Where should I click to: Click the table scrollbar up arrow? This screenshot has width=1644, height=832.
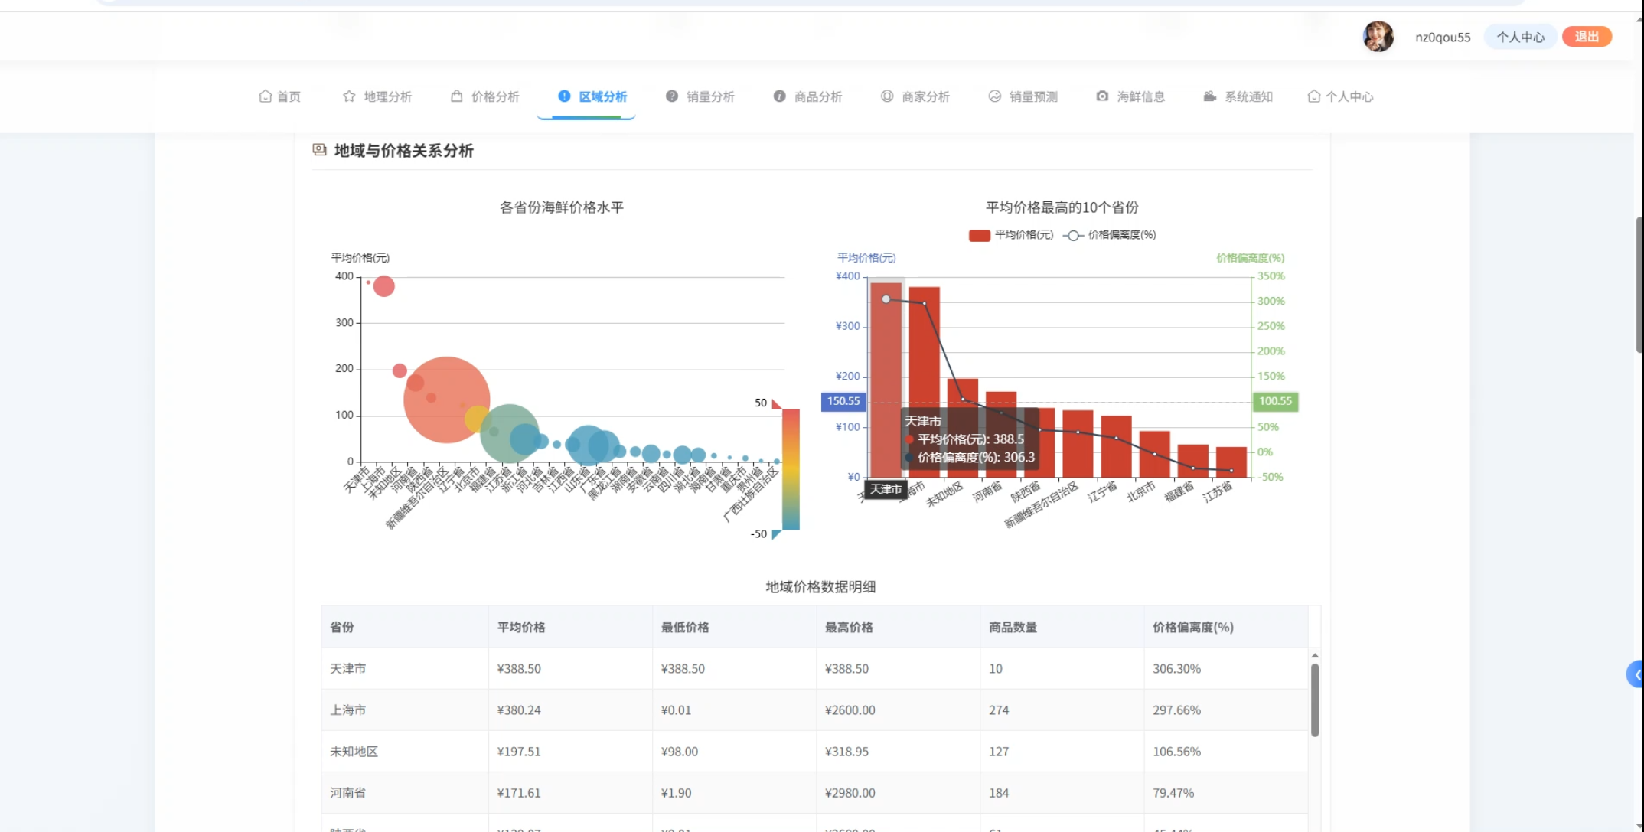pyautogui.click(x=1315, y=656)
